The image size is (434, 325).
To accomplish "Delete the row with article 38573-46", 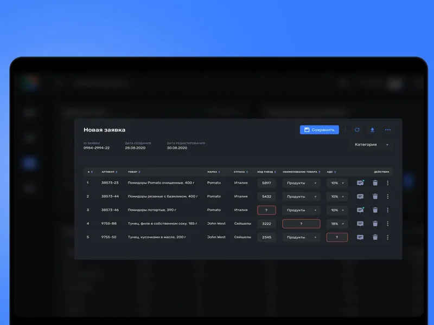I will (x=375, y=210).
